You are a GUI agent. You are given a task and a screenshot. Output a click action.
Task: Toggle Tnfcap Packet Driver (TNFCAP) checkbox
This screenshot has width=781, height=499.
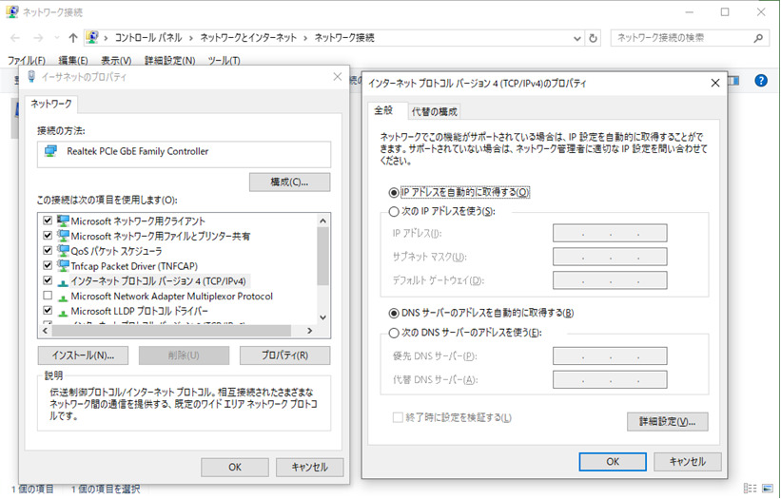click(x=48, y=265)
